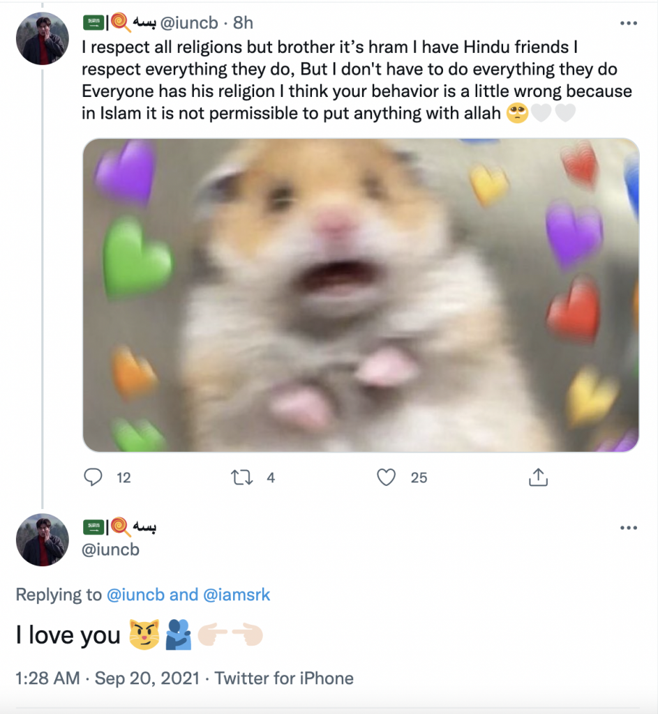The width and height of the screenshot is (658, 714).
Task: Like the tweet with 25 likes
Action: click(386, 478)
